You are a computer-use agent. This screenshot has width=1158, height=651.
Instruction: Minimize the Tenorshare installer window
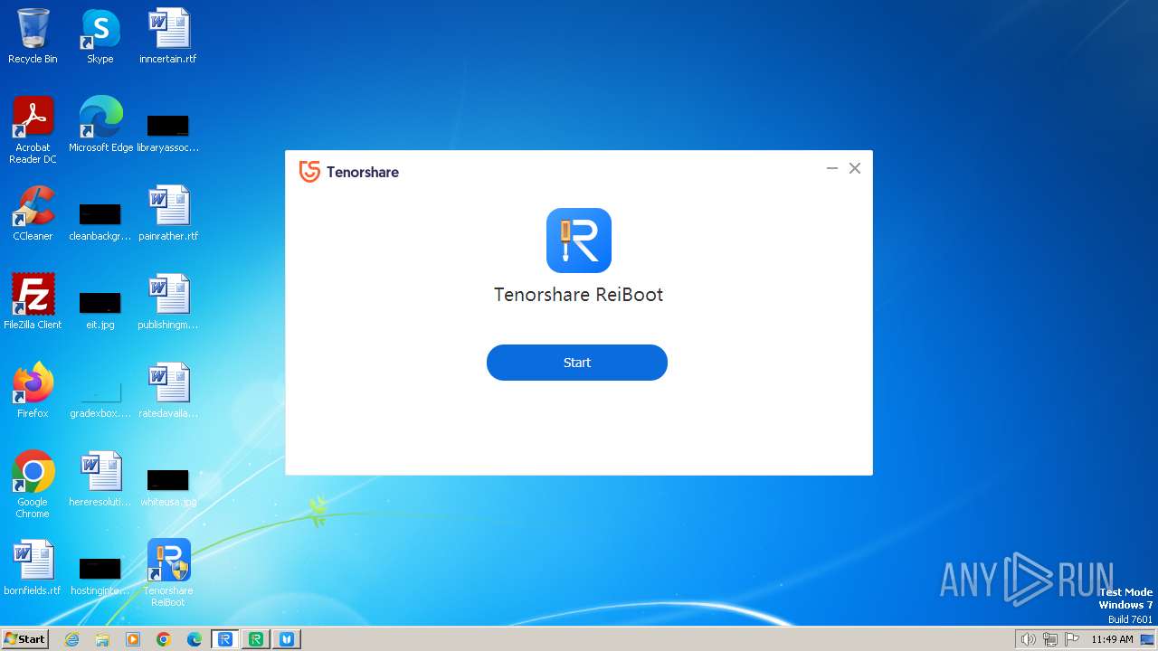click(832, 168)
